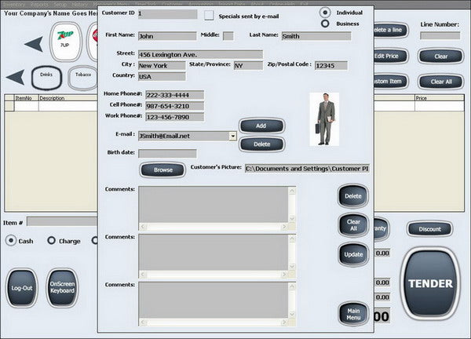Click right arrow in second Comments box
Screen dimensions: 471x339
[284, 275]
